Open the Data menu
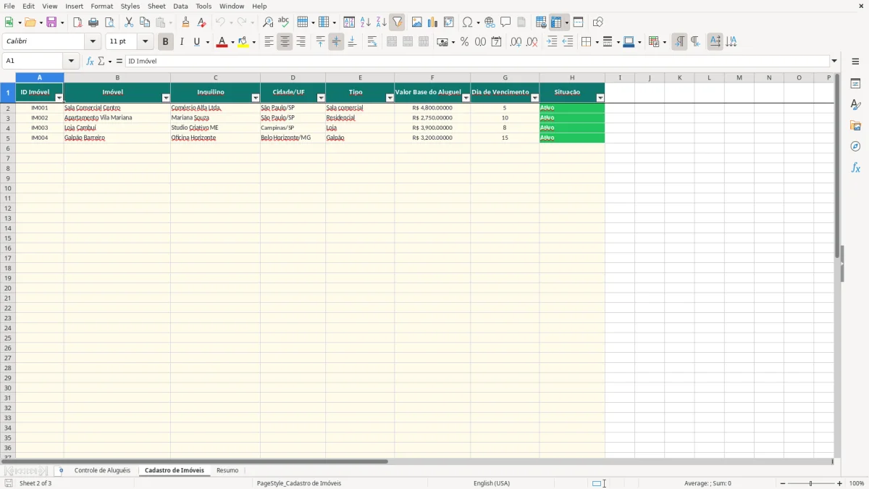The width and height of the screenshot is (869, 489). (180, 7)
